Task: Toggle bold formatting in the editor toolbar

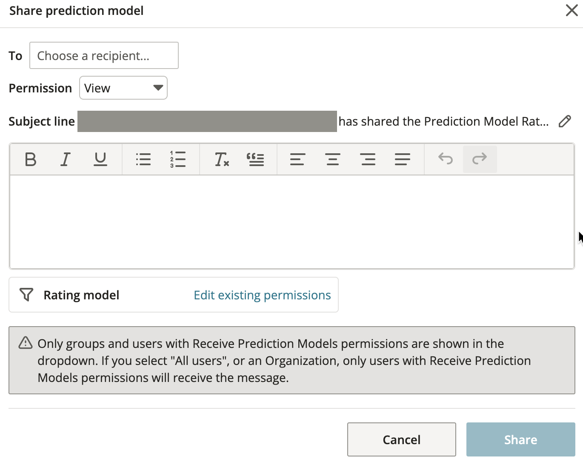Action: pyautogui.click(x=31, y=159)
